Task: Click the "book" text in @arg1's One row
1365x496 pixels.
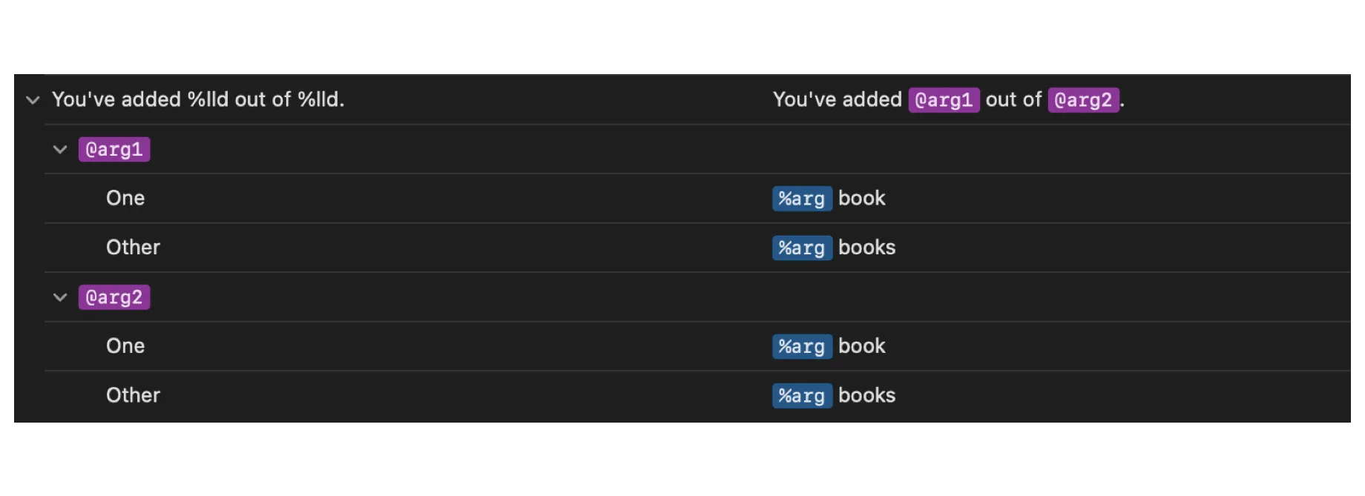Action: coord(862,198)
